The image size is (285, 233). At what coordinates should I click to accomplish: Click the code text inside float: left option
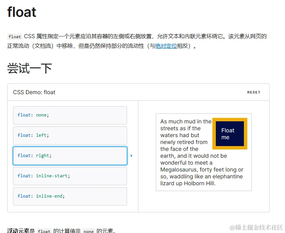(x=33, y=135)
